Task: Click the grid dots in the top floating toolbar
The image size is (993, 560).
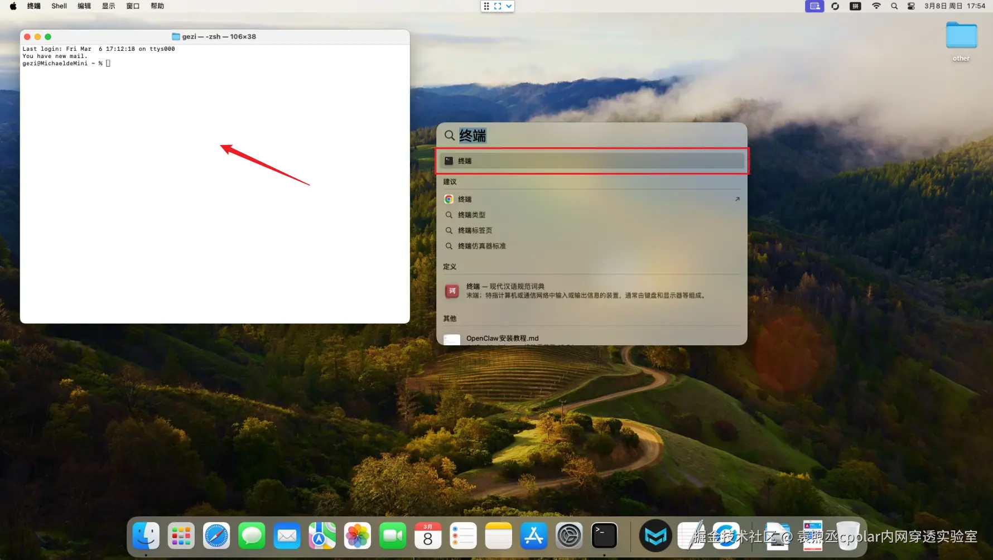Action: [x=486, y=6]
